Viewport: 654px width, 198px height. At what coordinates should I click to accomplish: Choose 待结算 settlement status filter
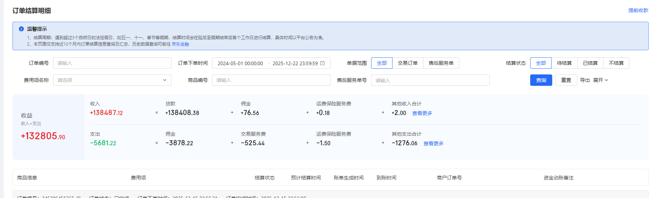(x=564, y=63)
